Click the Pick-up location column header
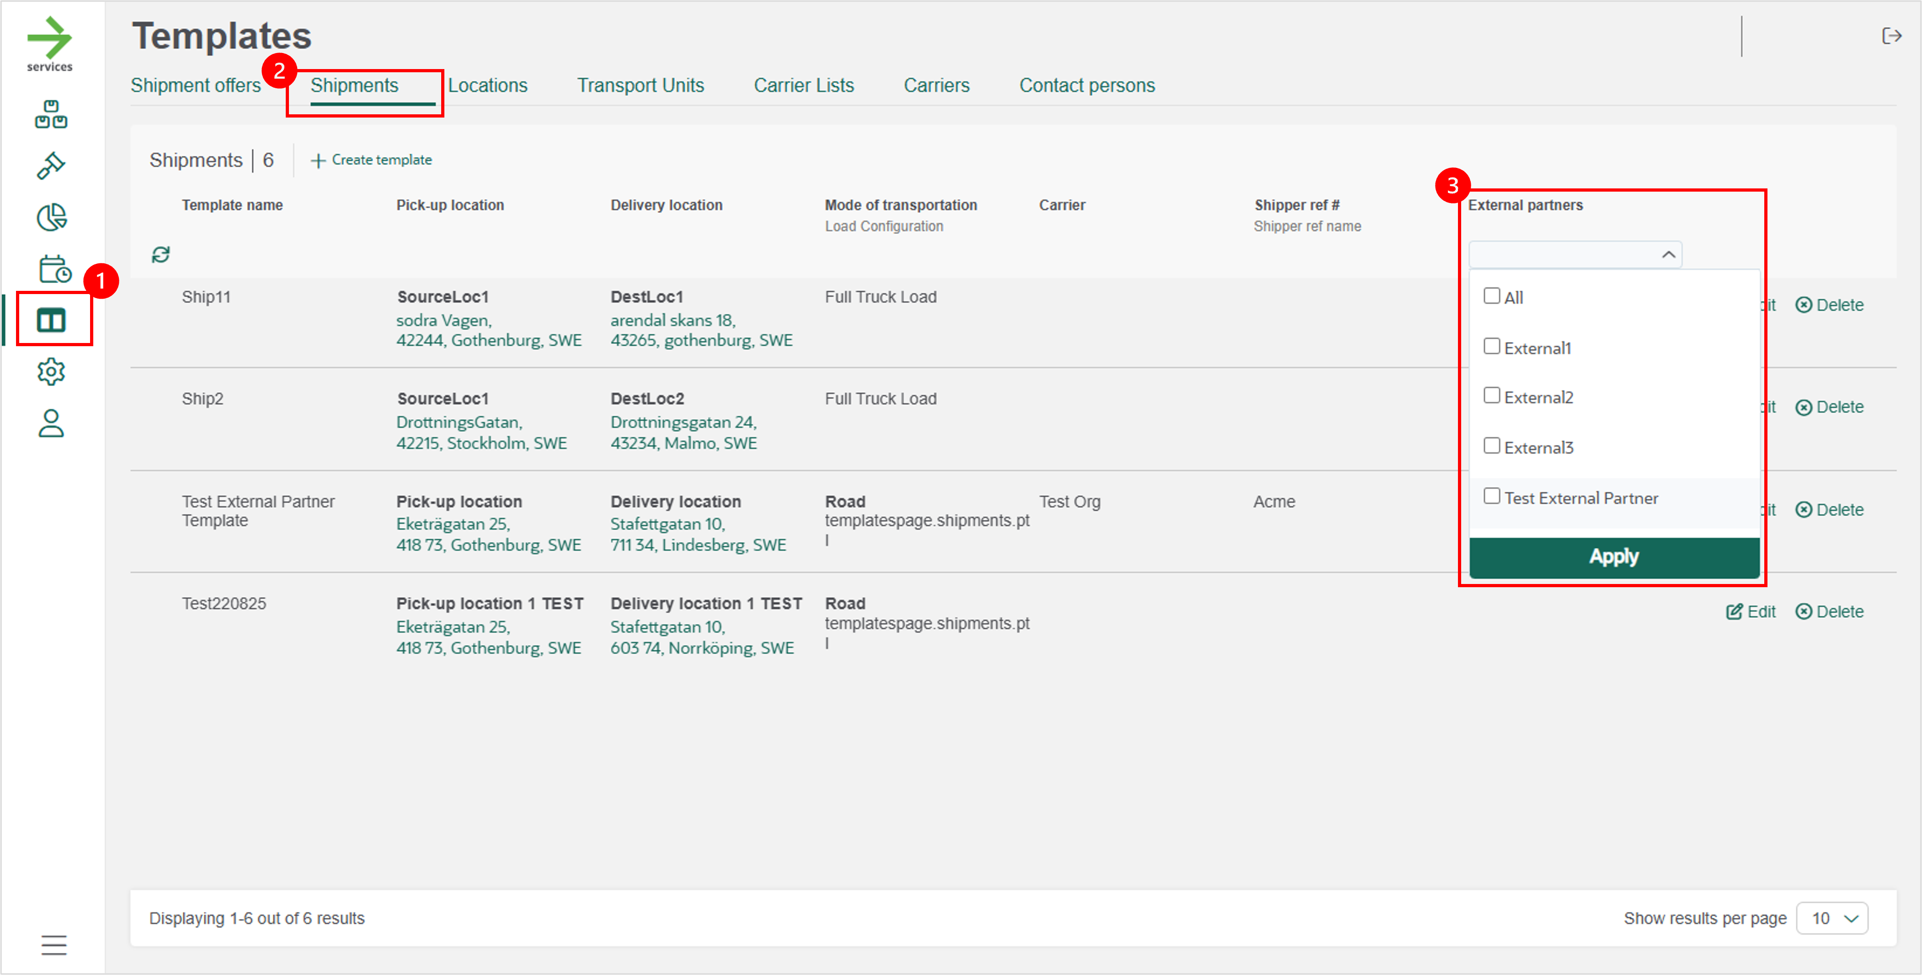The image size is (1922, 975). pyautogui.click(x=450, y=204)
